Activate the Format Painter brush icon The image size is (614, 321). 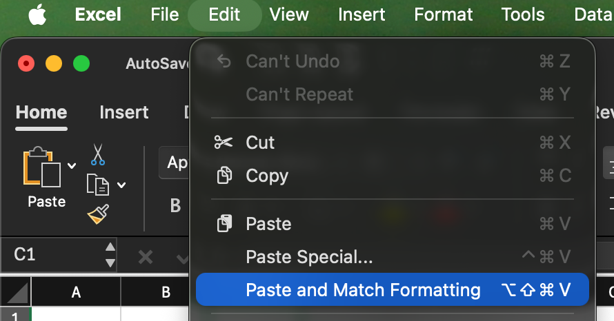pos(98,214)
